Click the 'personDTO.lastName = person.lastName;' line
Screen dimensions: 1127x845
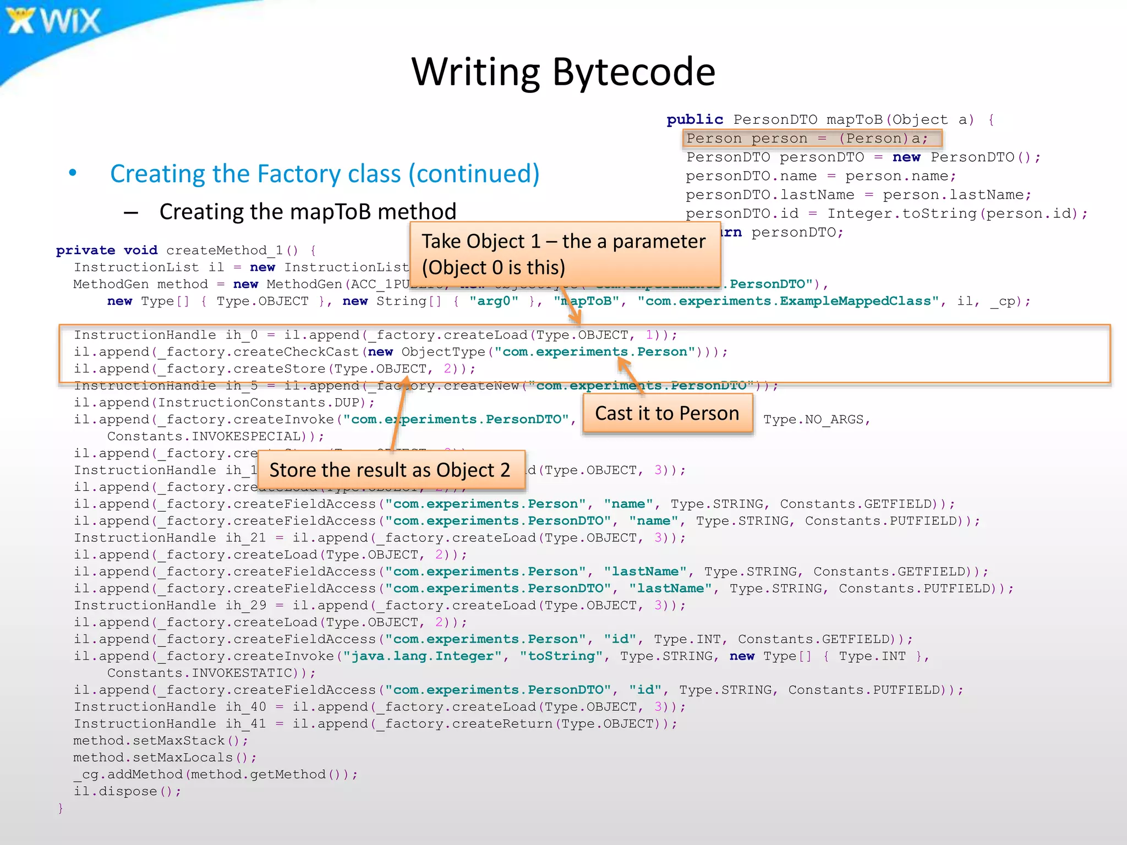pyautogui.click(x=858, y=195)
